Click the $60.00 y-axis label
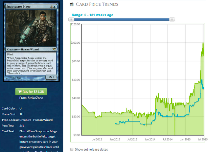Image resolution: width=208 pixels, height=155 pixels. [x=76, y=80]
